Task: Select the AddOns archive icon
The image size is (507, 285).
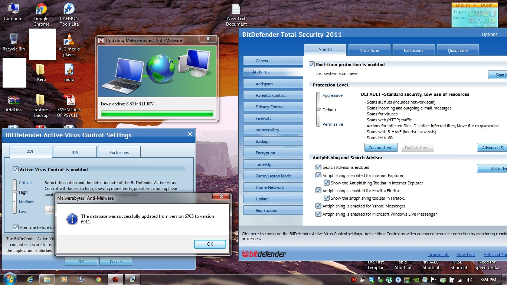Action: (14, 103)
